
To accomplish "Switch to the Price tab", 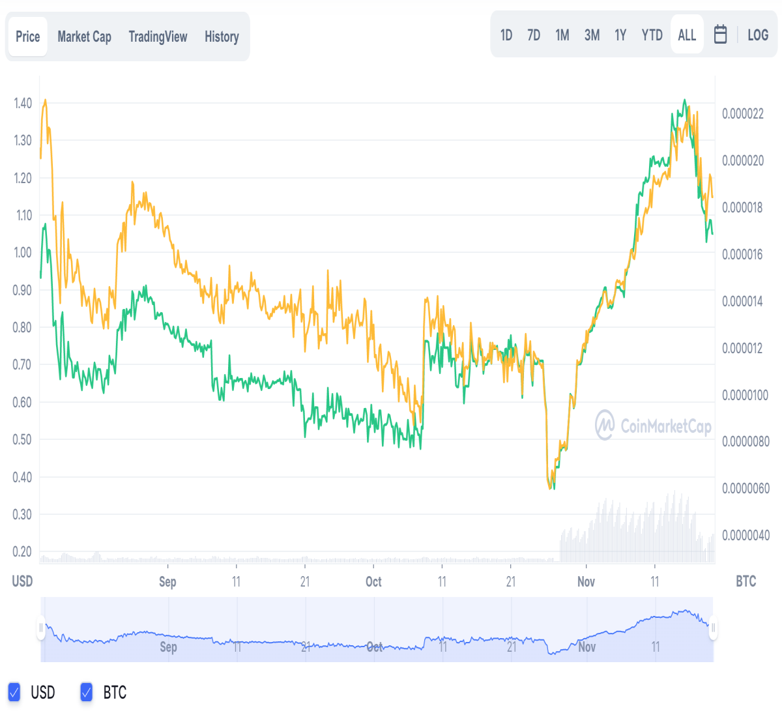I will pos(28,36).
